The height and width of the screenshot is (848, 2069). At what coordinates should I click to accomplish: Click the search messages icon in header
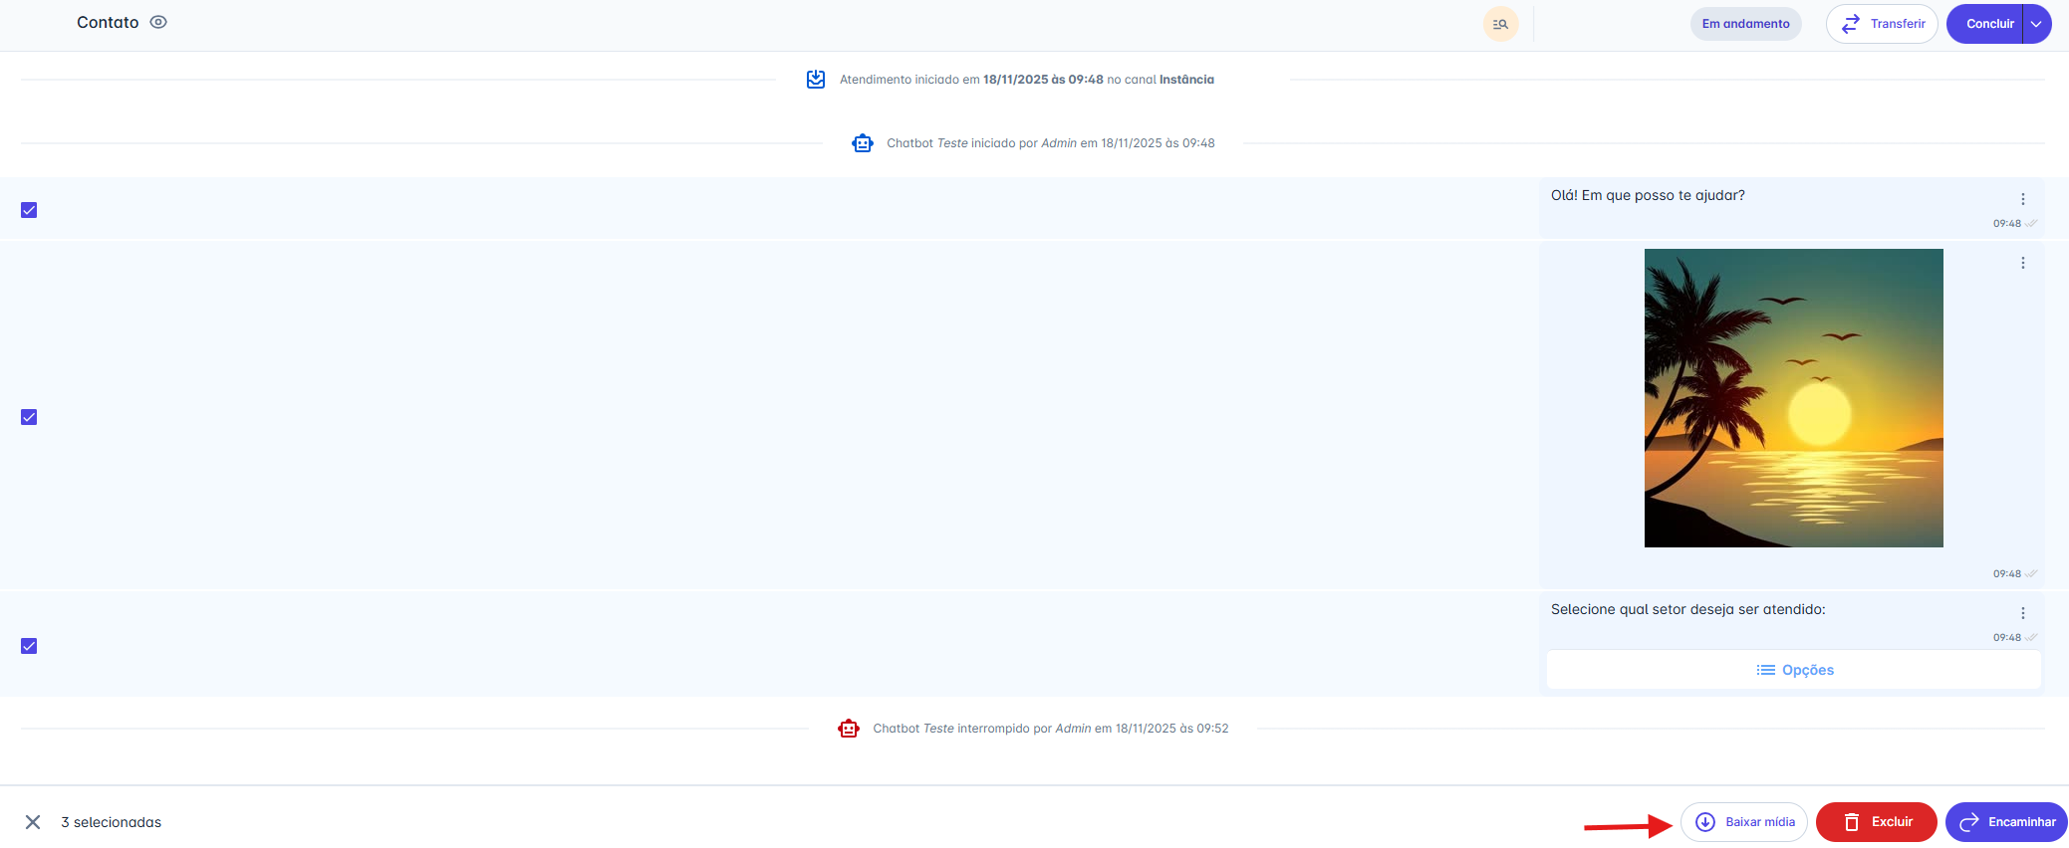[1500, 24]
